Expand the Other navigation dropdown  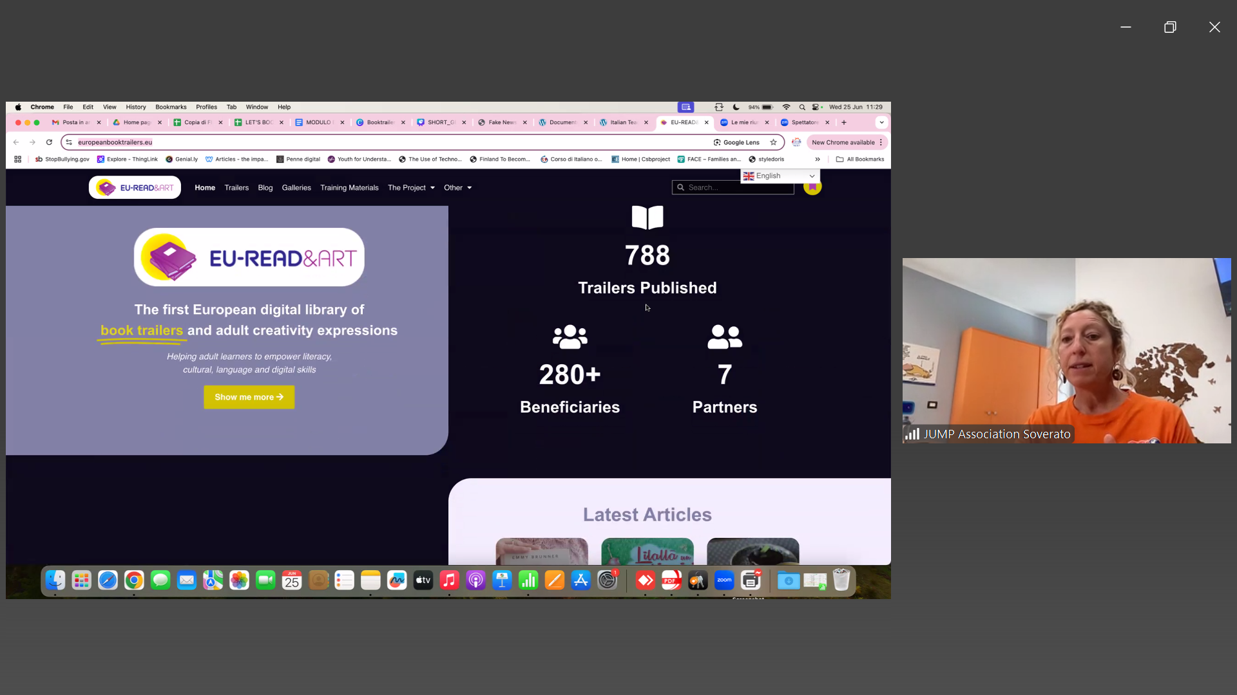point(457,188)
